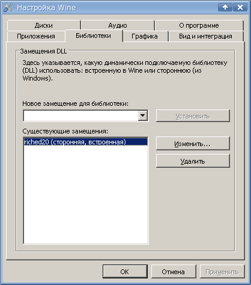Click empty area of existing overrides list

[x=86, y=194]
